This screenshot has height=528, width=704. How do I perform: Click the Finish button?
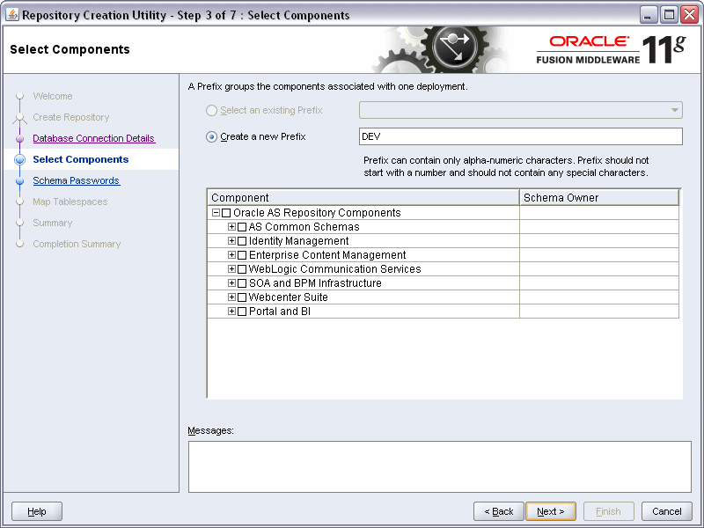tap(608, 511)
